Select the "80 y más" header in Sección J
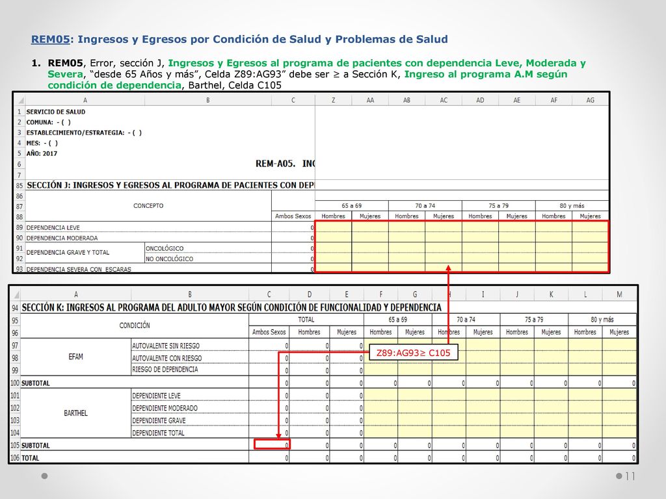The height and width of the screenshot is (499, 666). [x=572, y=206]
